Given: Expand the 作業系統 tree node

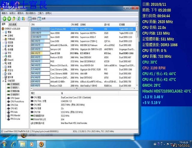Looking at the screenshot, I should [3, 39].
